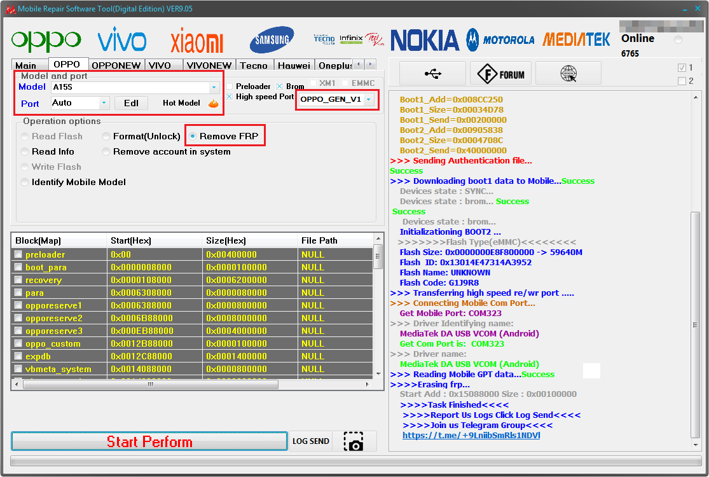Toggle checkbox labeled 1 near Online
This screenshot has width=709, height=477.
tap(682, 68)
